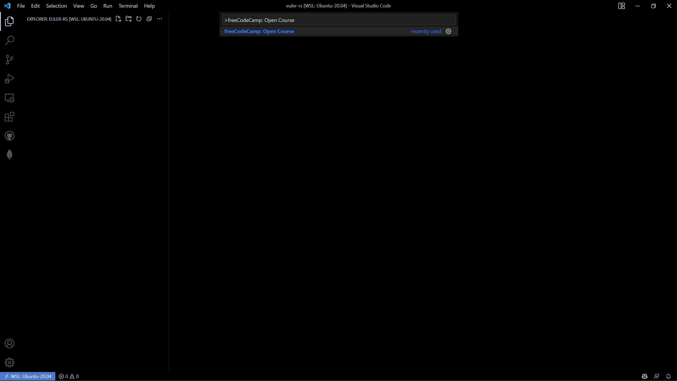The image size is (677, 381).
Task: Open the Help menu
Action: pyautogui.click(x=149, y=6)
